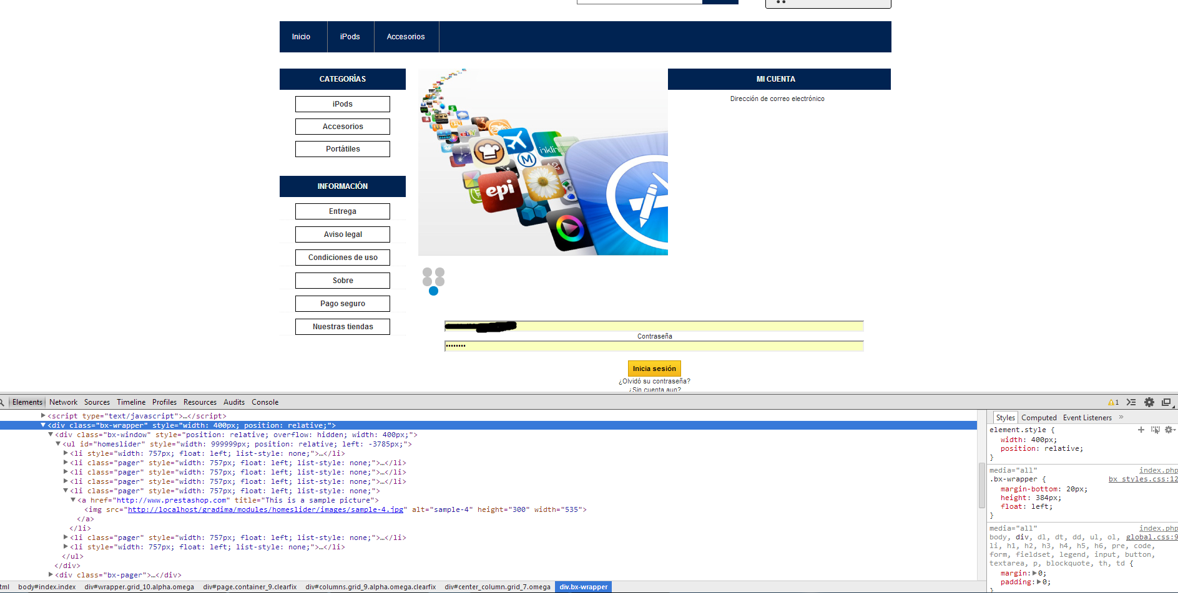Open the Entrega information page
The image size is (1178, 593).
[x=343, y=211]
